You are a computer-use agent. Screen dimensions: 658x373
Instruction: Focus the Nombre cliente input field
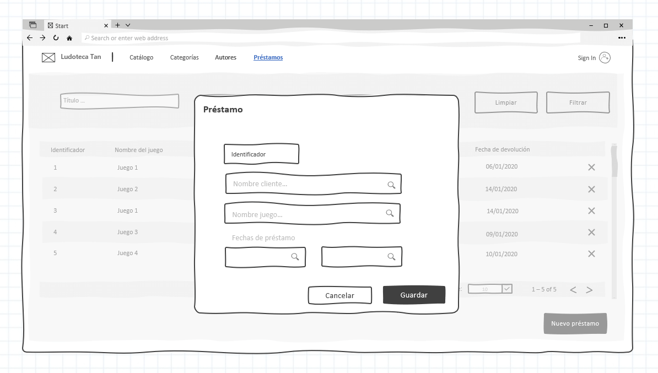306,184
